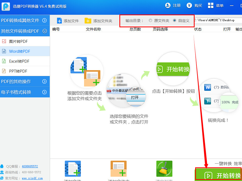Open the QQ number 4006685572 link
Screen dimensions: 242x181
coord(30,166)
